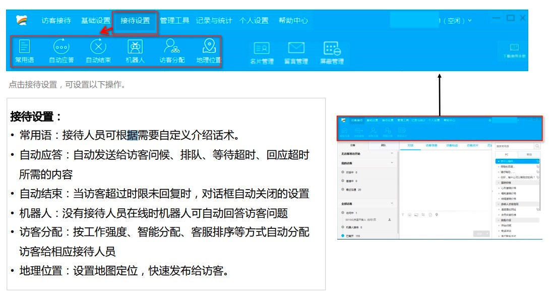This screenshot has width=553, height=299.
Task: Select the 访客接待 menu in large toolbar
Action: 56,21
